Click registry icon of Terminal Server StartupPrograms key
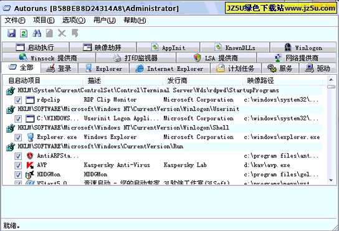This screenshot has width=339, height=231. pyautogui.click(x=11, y=90)
